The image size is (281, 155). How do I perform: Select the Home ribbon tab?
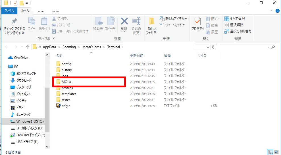(x=25, y=11)
